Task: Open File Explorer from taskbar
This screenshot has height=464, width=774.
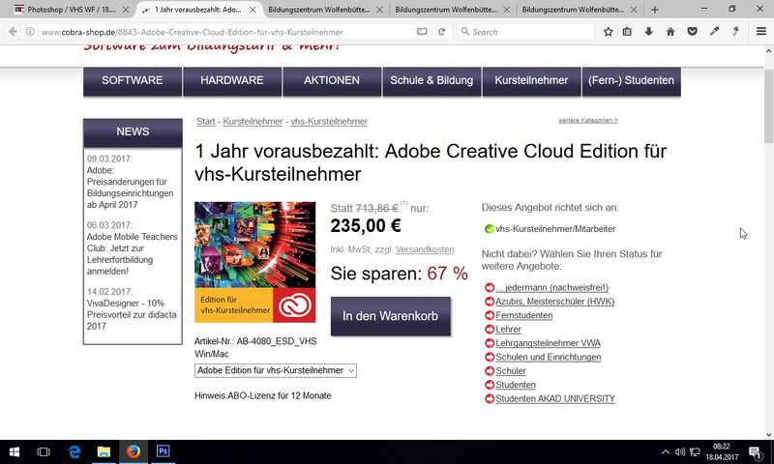Action: click(x=104, y=451)
